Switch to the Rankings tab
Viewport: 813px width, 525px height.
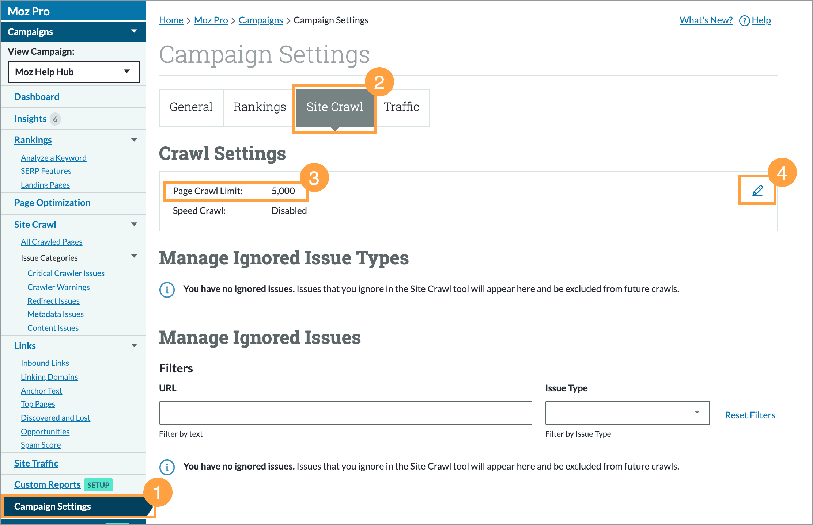pyautogui.click(x=259, y=107)
